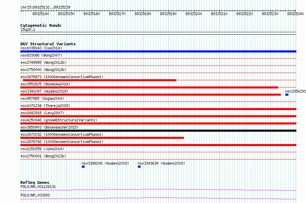The width and height of the screenshot is (306, 203).
Task: Open esv2750001 (Wong2012b) variant
Action: pos(43,156)
